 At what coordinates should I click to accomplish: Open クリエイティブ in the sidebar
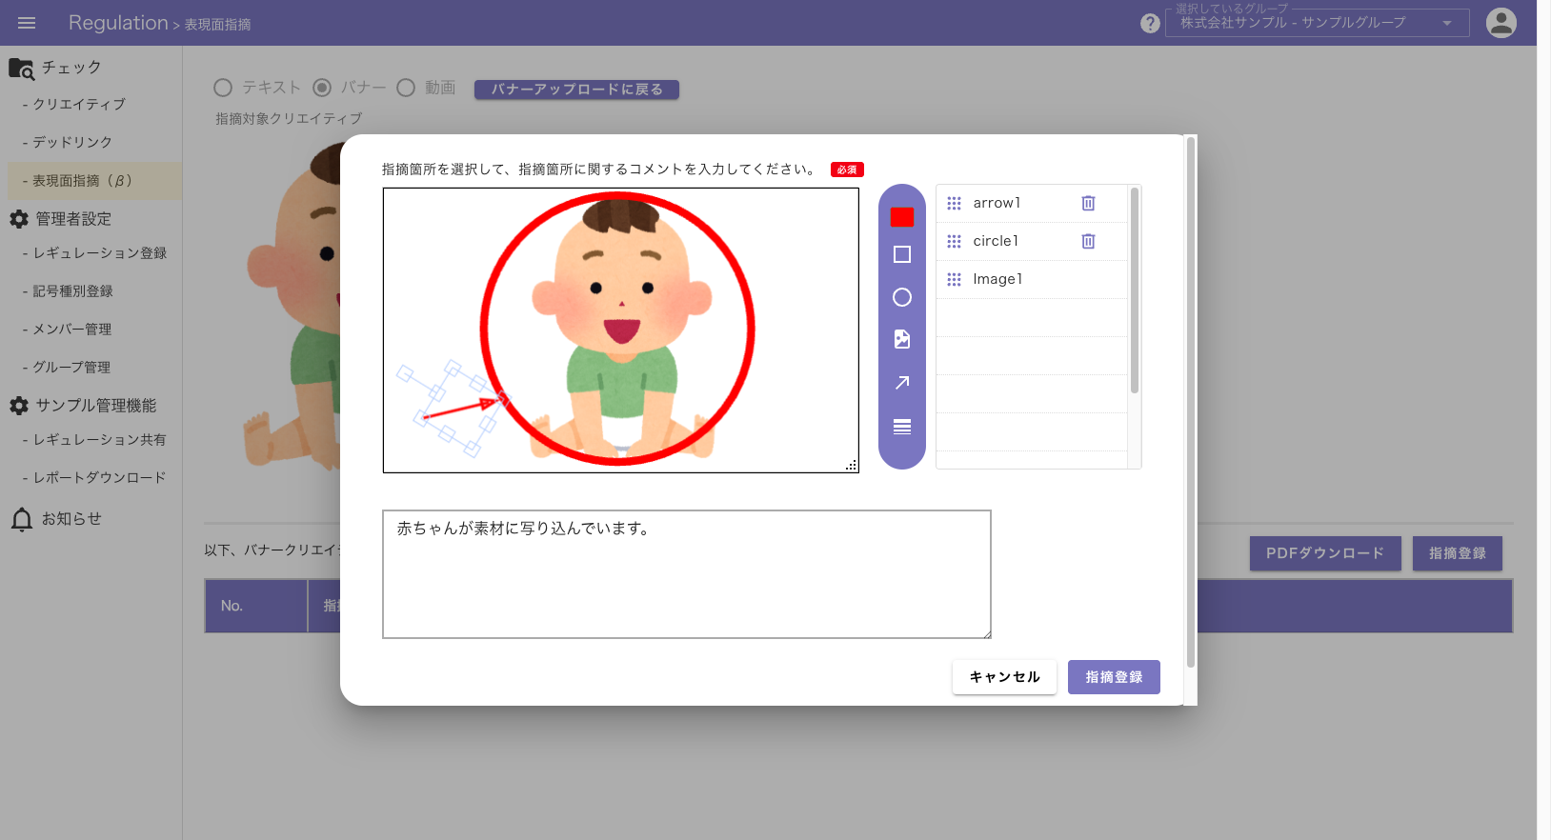click(x=79, y=104)
